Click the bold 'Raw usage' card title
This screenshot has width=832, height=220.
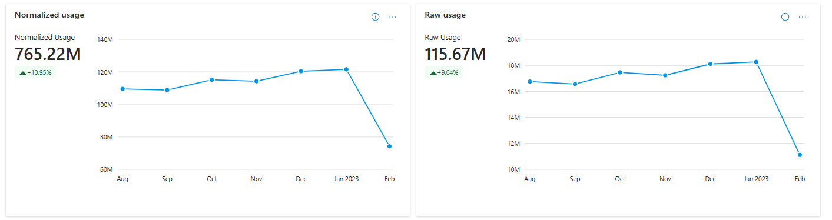445,15
